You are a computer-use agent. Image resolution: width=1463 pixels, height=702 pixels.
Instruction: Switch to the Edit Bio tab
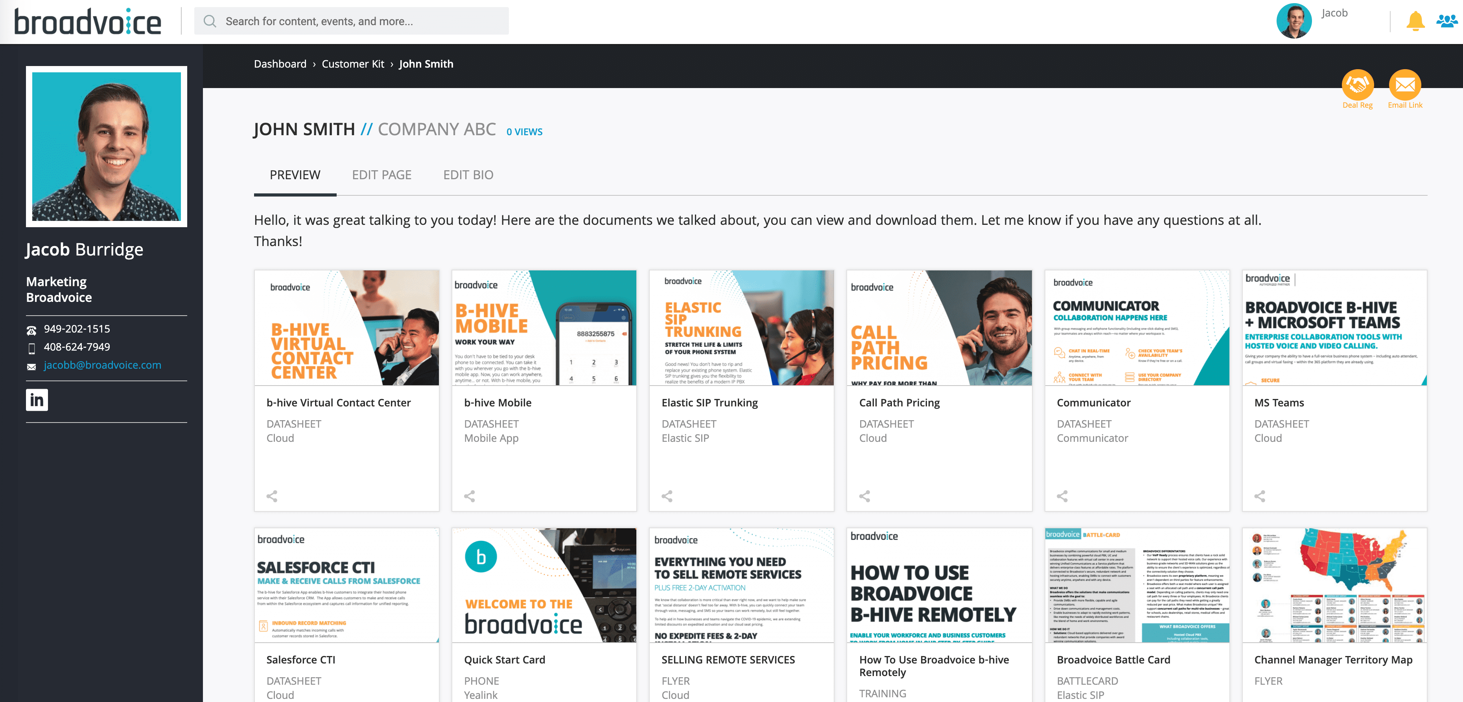(468, 175)
